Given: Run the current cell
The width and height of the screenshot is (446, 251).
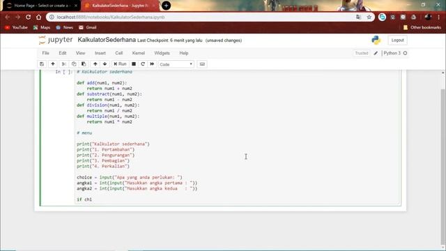Looking at the screenshot, I should tap(120, 64).
